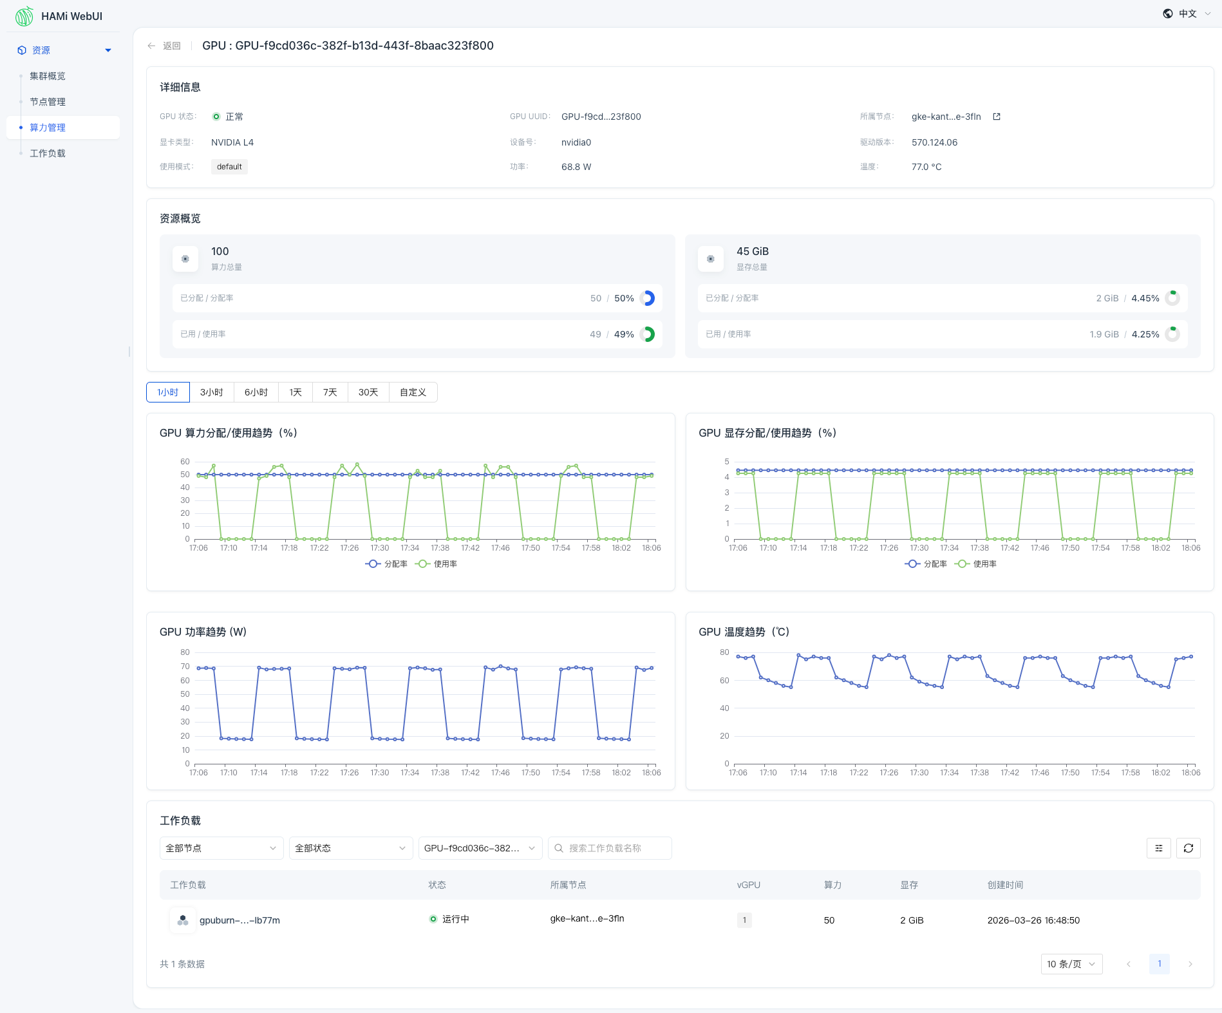Viewport: 1222px width, 1013px height.
Task: Go to 节点管理 in sidebar
Action: coord(48,102)
